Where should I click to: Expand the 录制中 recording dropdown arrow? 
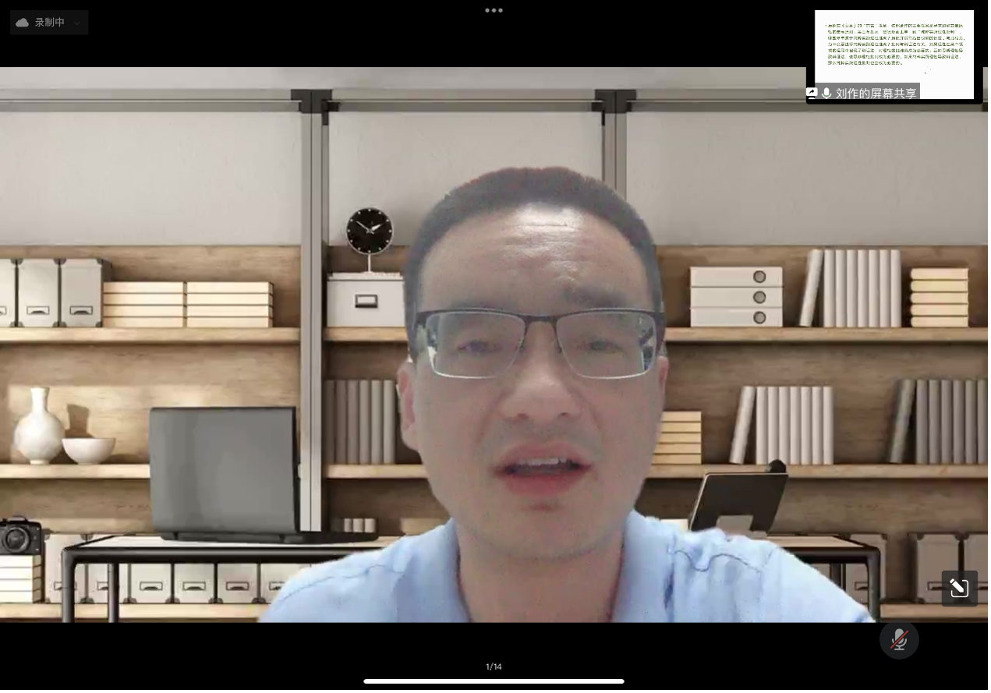click(x=77, y=23)
